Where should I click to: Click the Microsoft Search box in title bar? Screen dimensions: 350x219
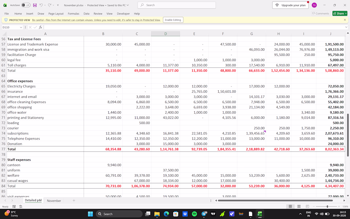coord(177,5)
